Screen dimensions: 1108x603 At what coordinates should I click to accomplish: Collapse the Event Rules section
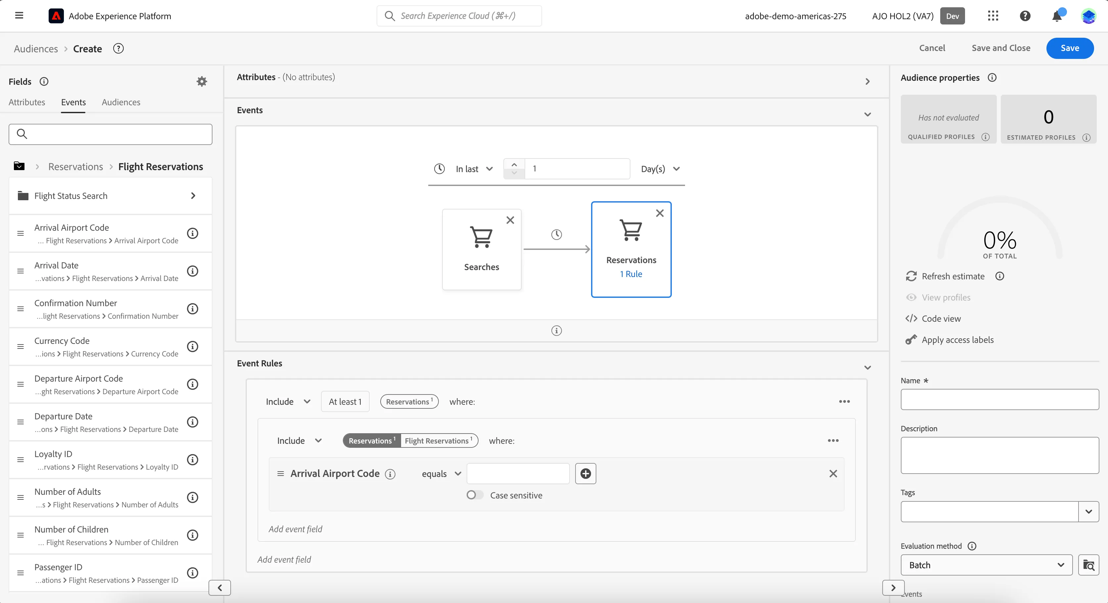[x=867, y=368]
